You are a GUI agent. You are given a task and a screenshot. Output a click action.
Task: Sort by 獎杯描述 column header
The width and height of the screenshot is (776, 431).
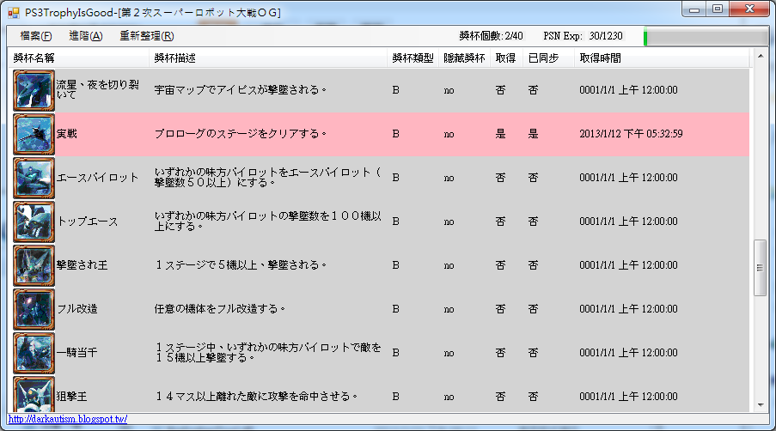tap(268, 58)
